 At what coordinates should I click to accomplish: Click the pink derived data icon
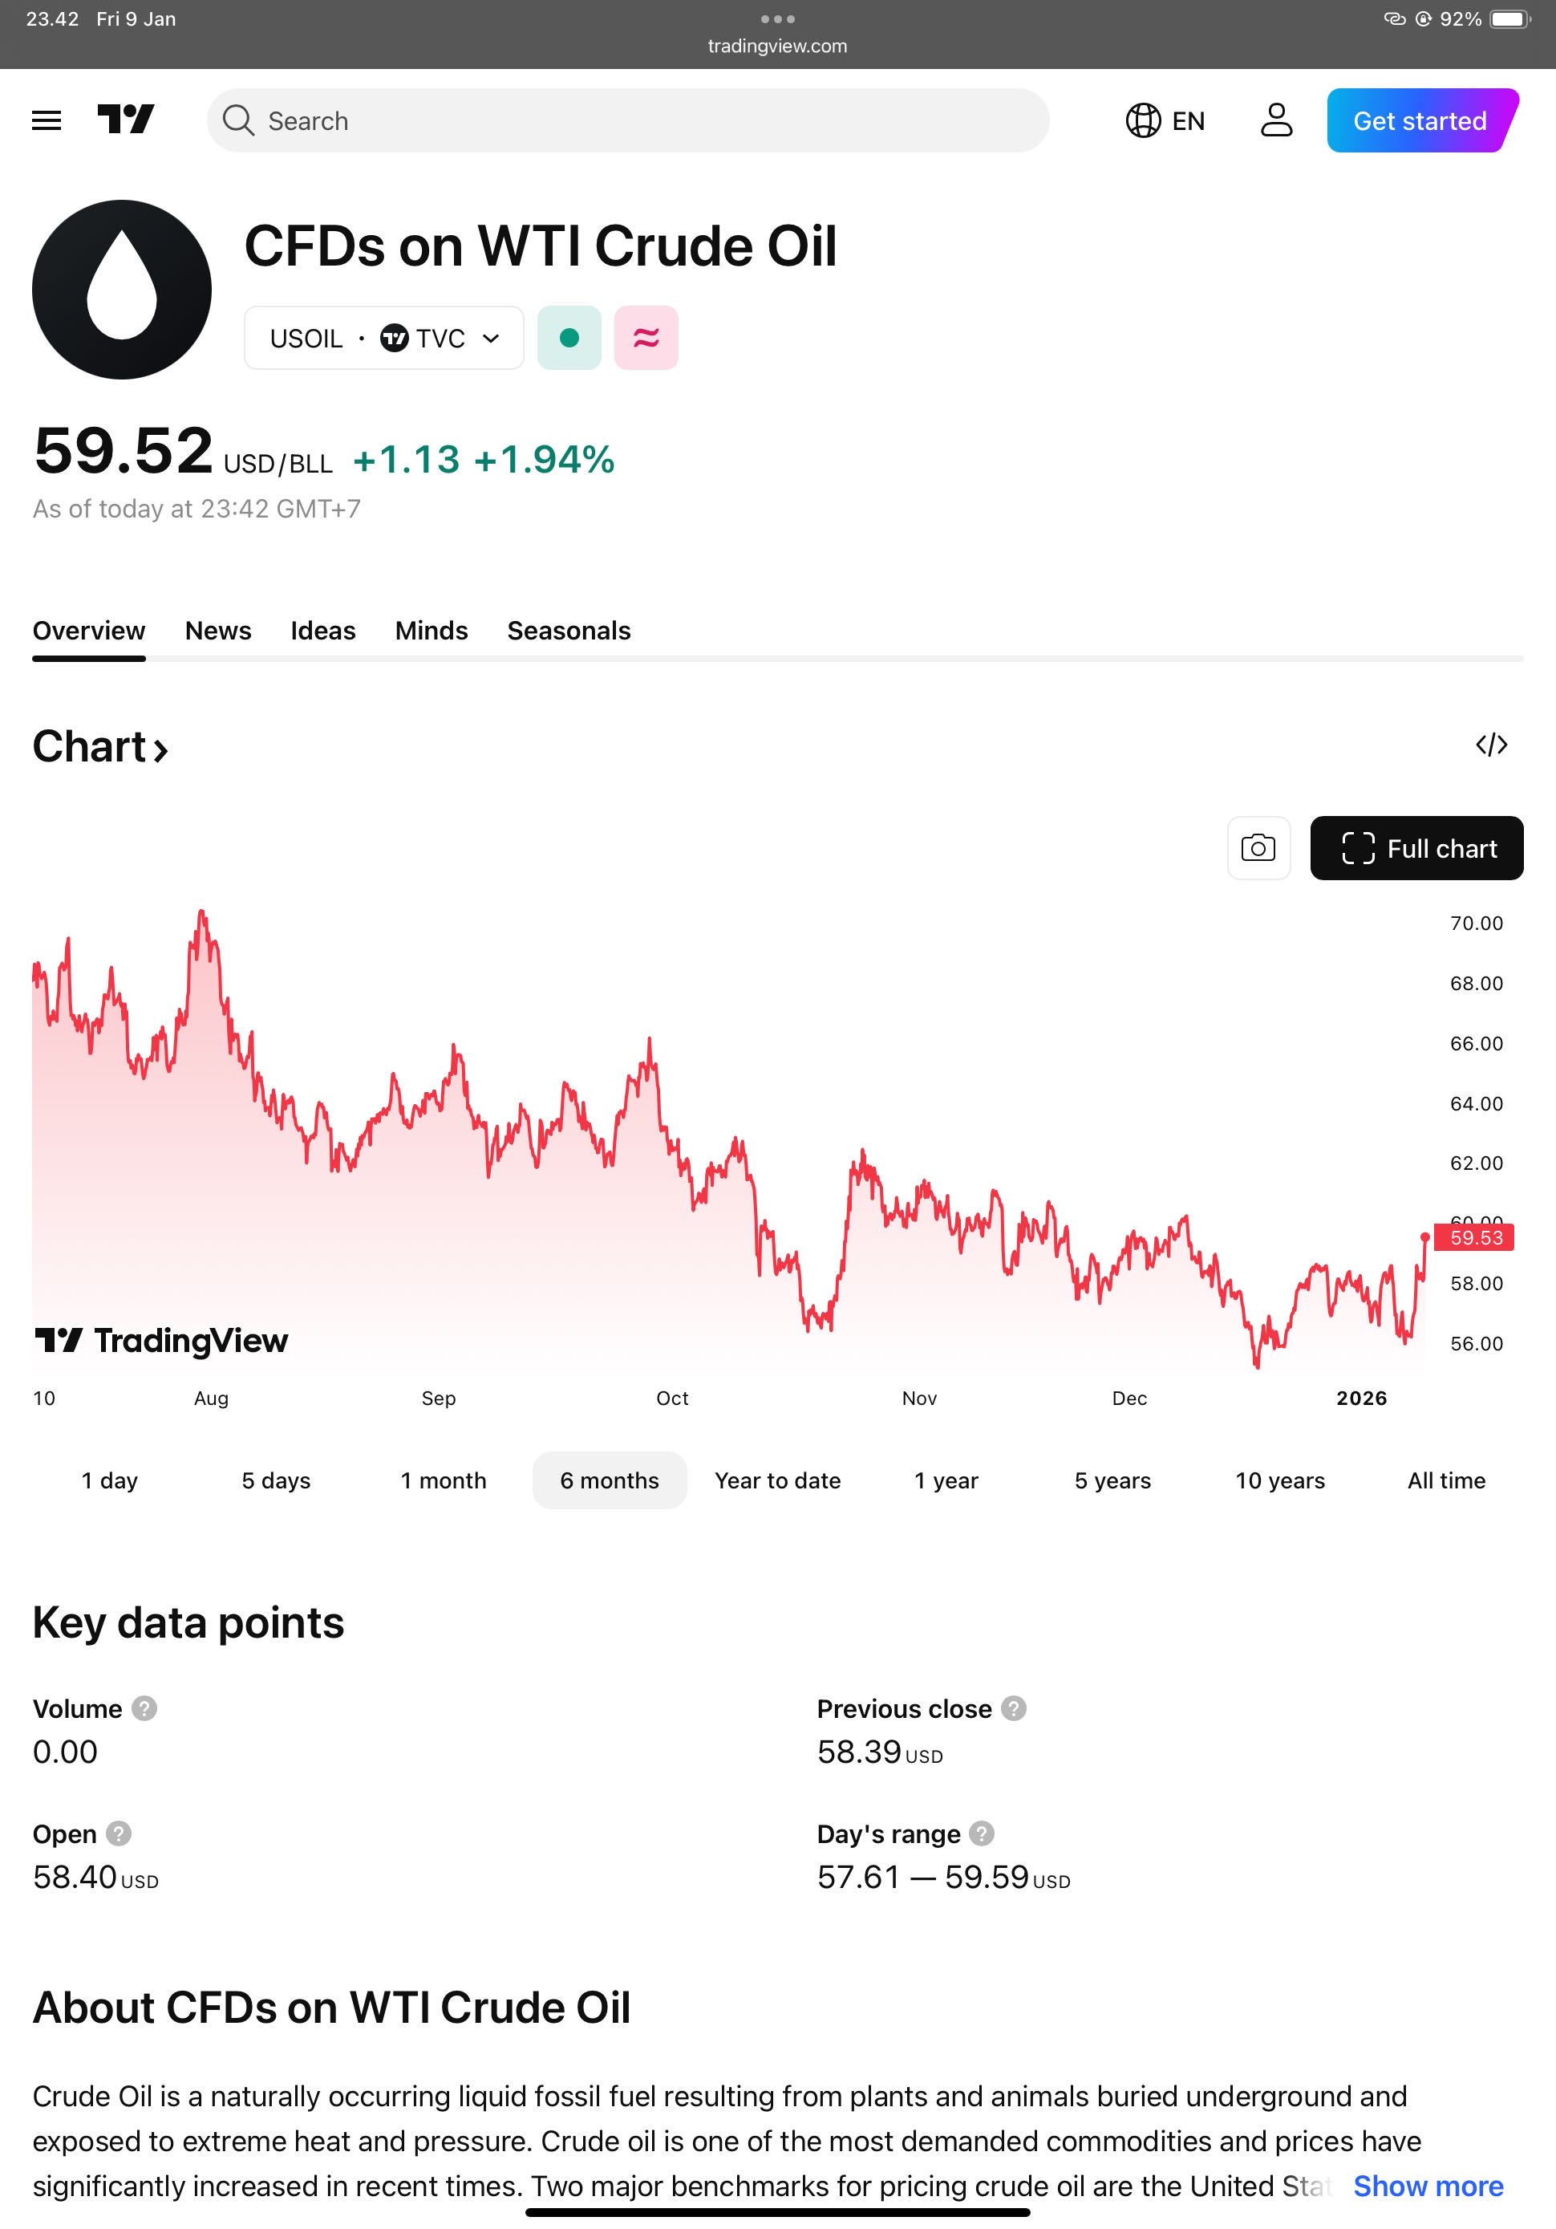[646, 338]
